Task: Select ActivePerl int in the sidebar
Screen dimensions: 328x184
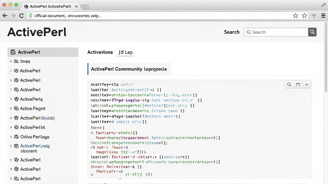Action: [33, 127]
